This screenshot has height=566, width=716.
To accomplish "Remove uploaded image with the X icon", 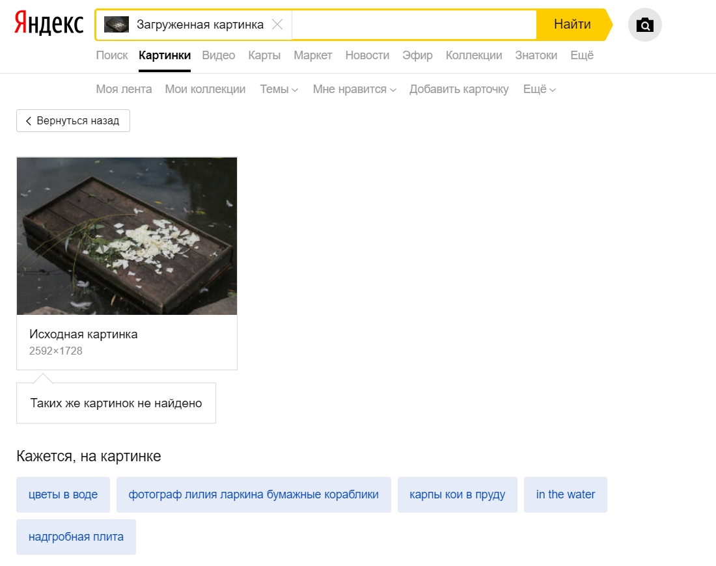I will [x=277, y=24].
